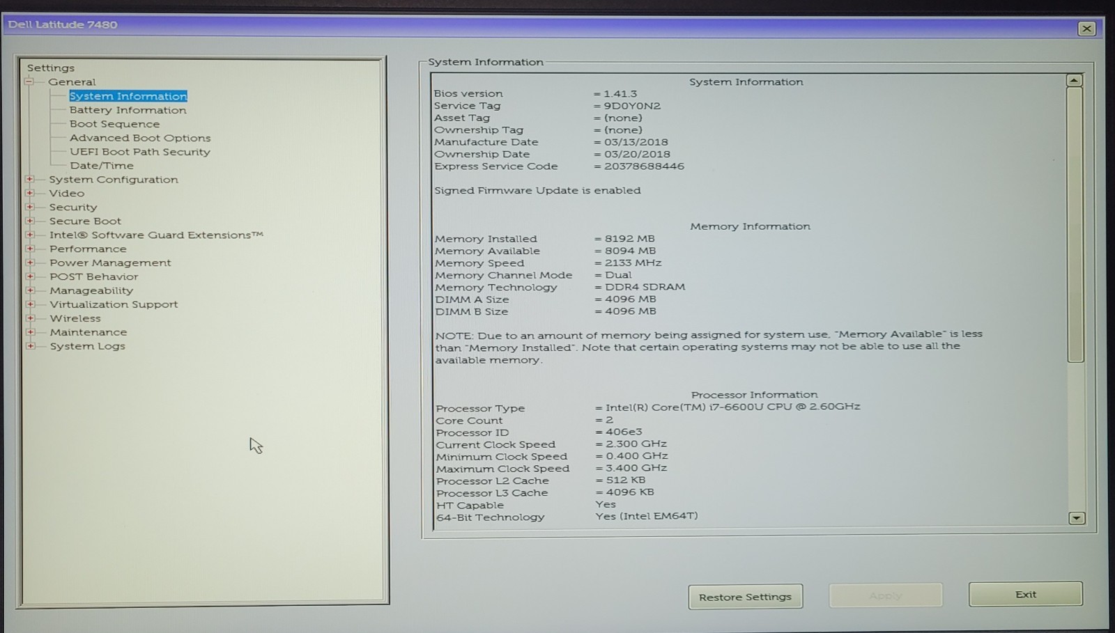Expand Intel Software Guard Extensions node

click(x=30, y=235)
